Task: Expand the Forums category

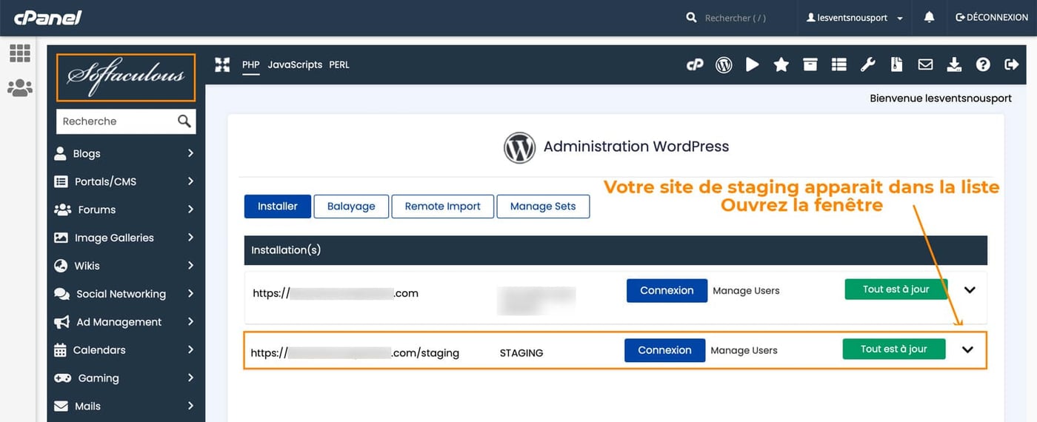Action: pos(126,210)
